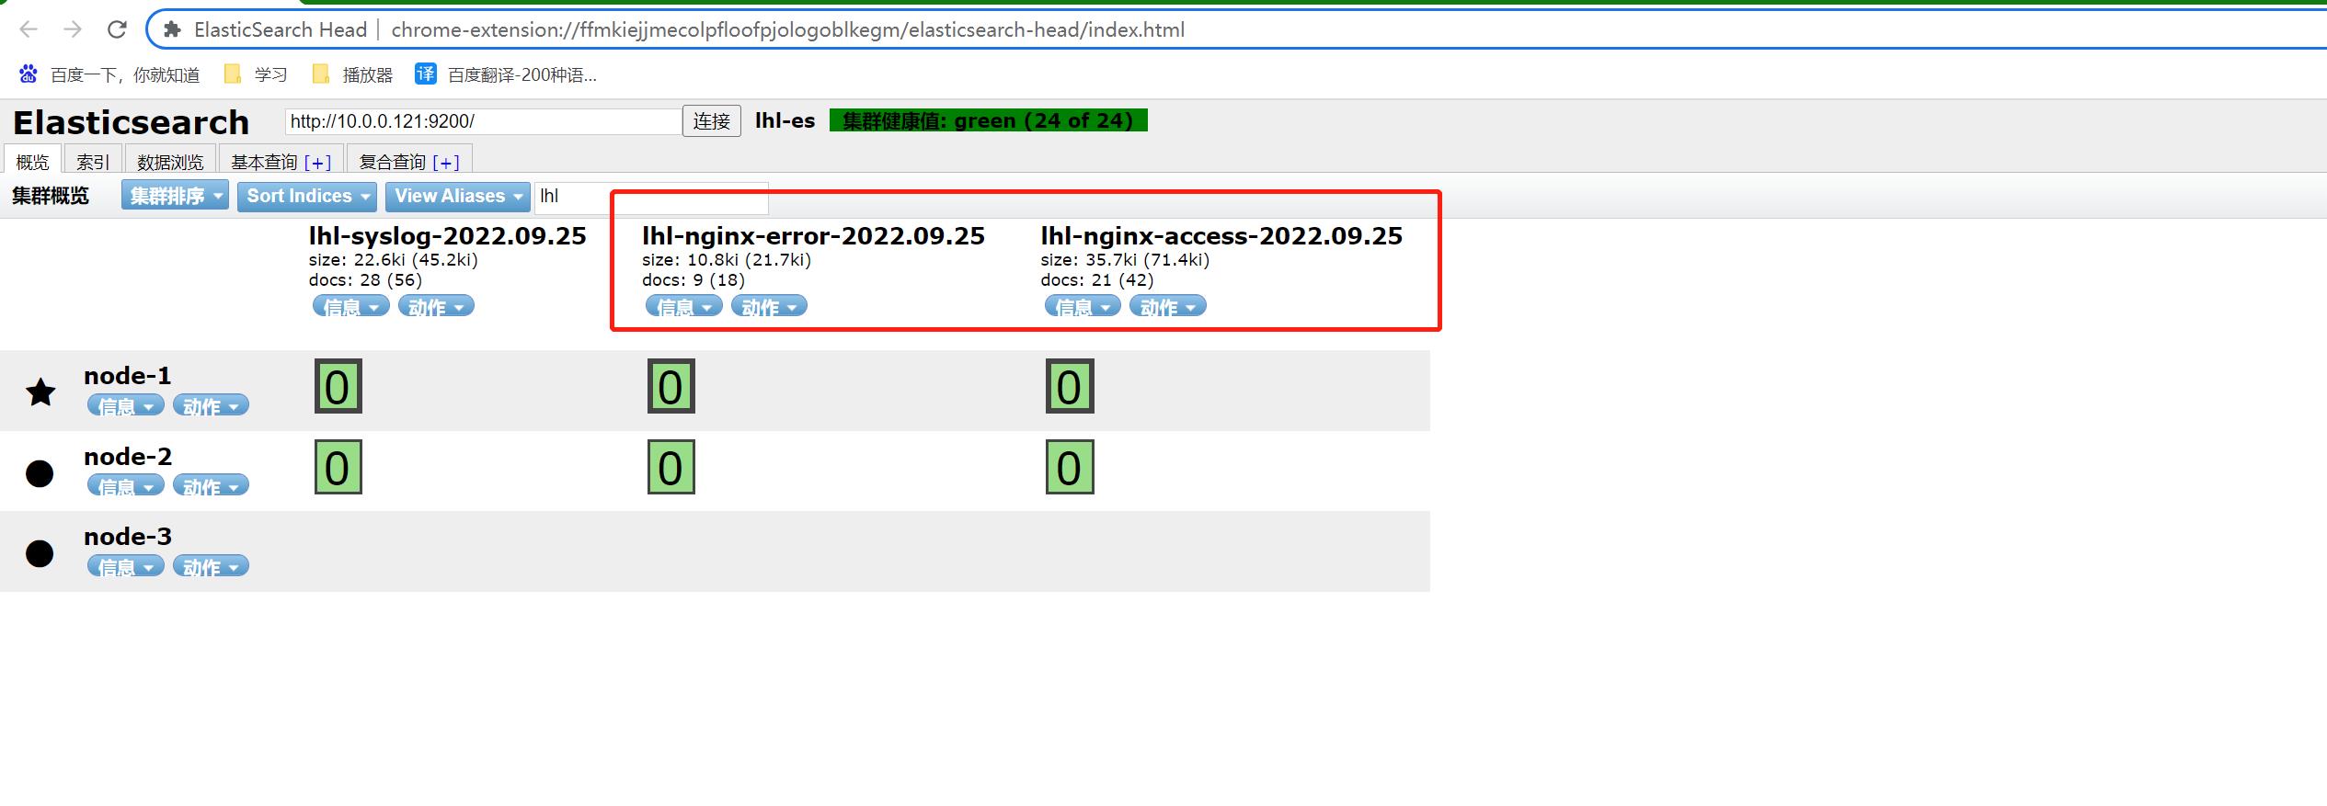Viewport: 2327px width, 806px height.
Task: Open 动作 dropdown for node-3
Action: click(211, 566)
